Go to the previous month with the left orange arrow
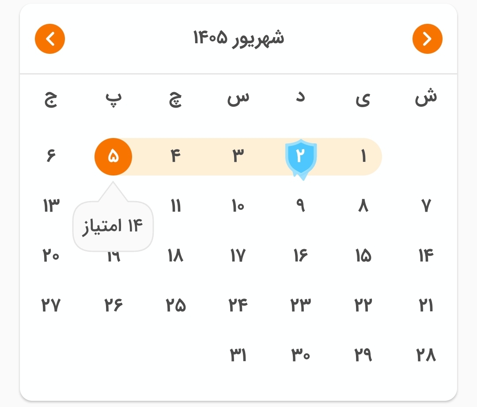This screenshot has width=477, height=407. [x=50, y=39]
